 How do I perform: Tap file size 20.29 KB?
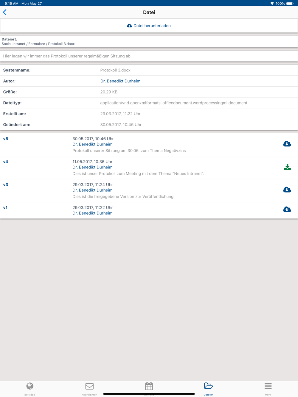(x=109, y=92)
